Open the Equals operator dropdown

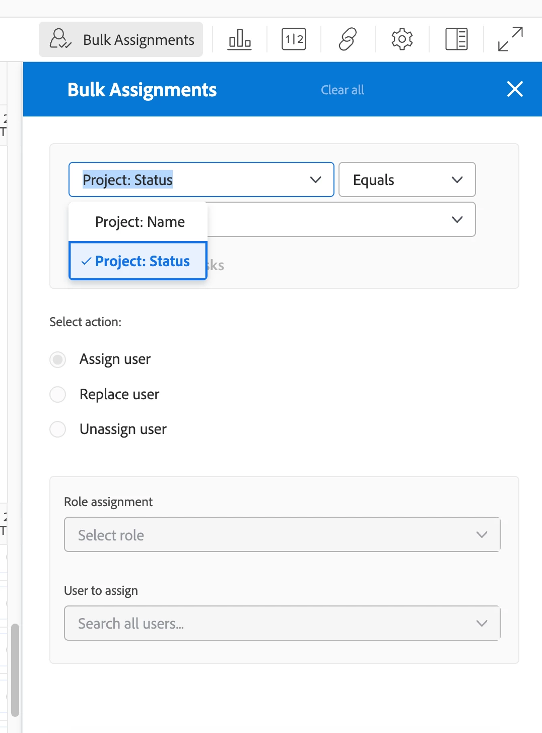tap(407, 179)
